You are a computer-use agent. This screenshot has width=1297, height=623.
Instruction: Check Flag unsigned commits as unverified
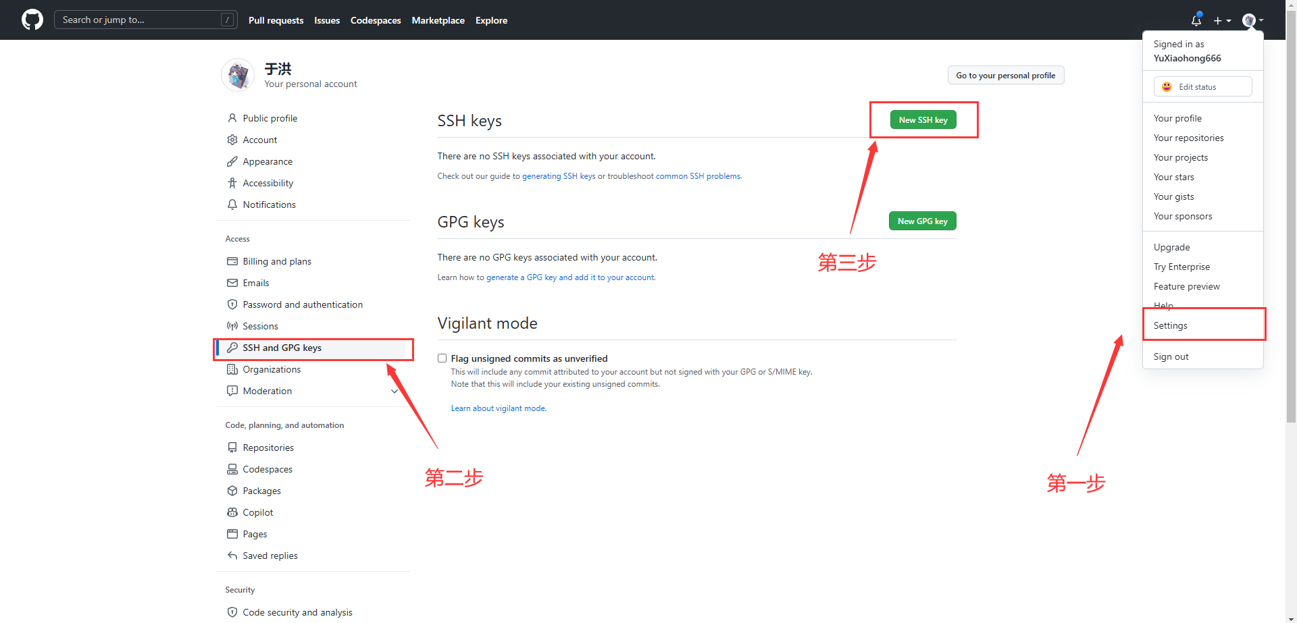(x=442, y=358)
